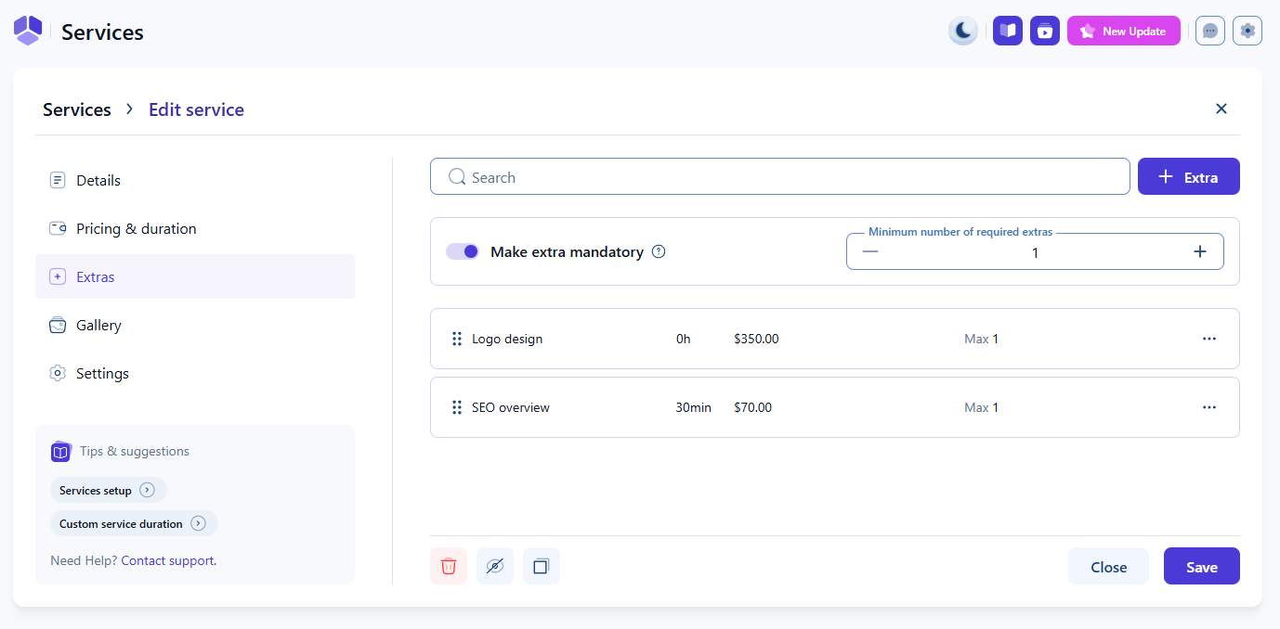This screenshot has width=1280, height=629.
Task: Grab the drag handle for Logo design
Action: [457, 339]
